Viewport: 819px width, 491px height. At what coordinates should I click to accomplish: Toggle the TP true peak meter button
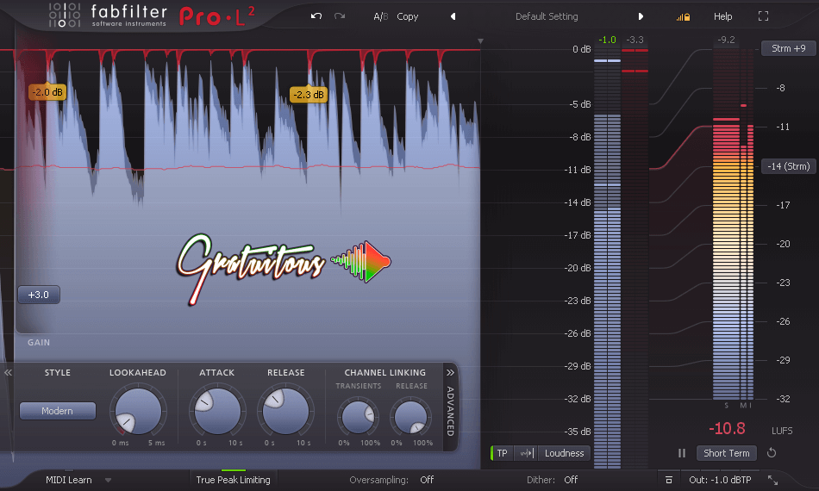click(502, 453)
